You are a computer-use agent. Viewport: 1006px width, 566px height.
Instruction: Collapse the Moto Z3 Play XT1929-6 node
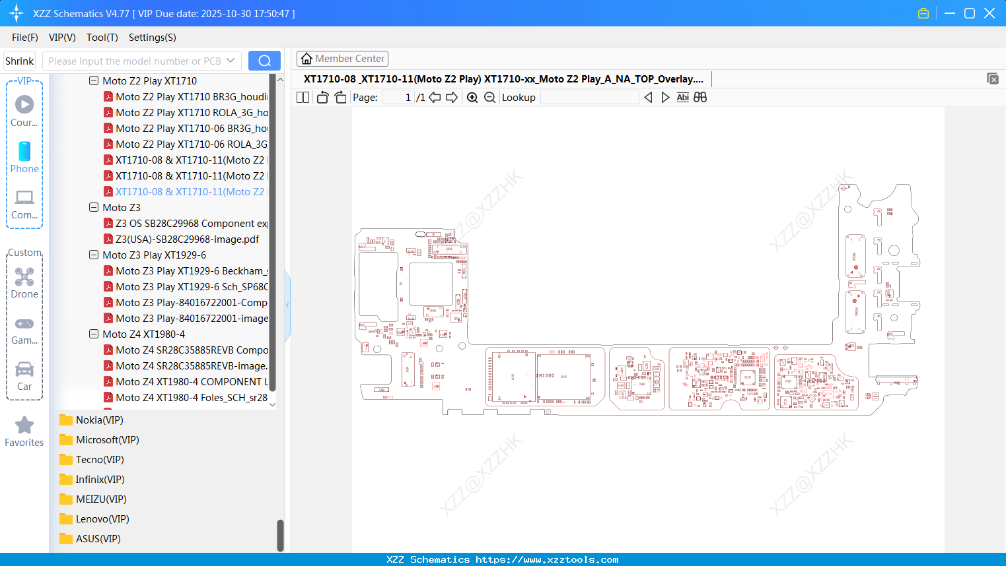click(94, 255)
